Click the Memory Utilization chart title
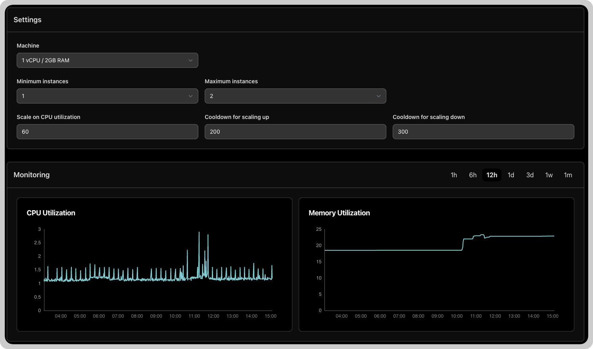 click(339, 213)
